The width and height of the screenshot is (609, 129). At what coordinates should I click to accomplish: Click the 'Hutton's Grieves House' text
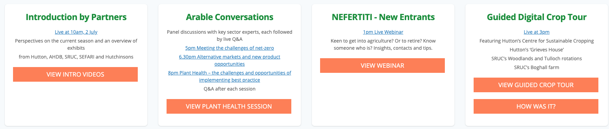(537, 50)
